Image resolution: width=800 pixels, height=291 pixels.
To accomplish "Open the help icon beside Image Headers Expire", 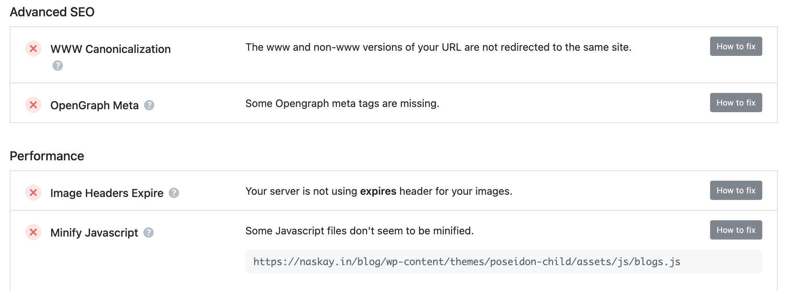I will click(x=174, y=193).
